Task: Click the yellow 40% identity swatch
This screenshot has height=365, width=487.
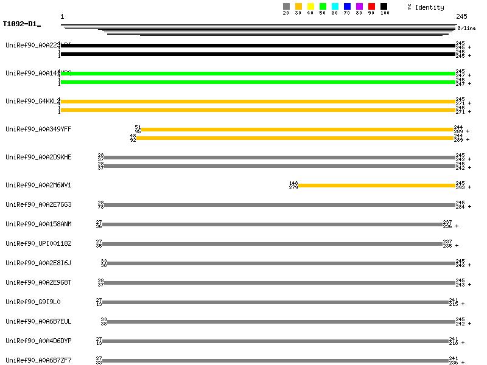Action: pos(310,7)
